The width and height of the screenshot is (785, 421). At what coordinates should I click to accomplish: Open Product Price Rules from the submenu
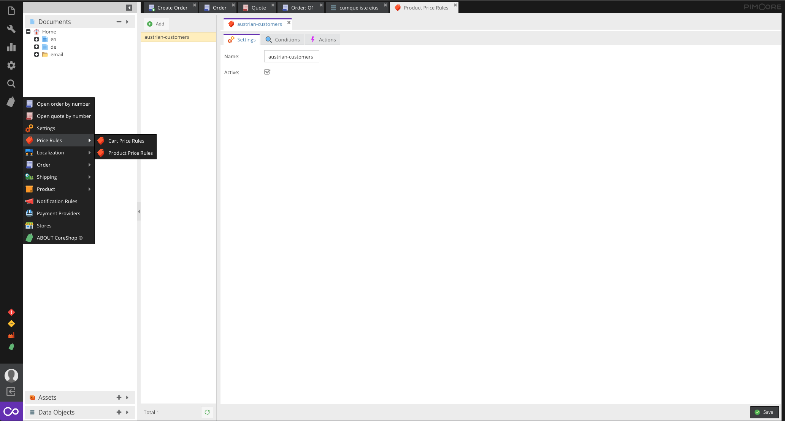click(x=130, y=153)
